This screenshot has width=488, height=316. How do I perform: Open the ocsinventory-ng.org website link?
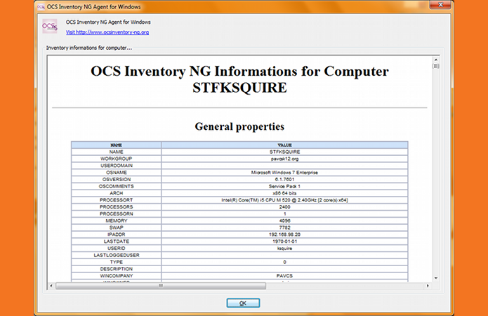coord(107,32)
